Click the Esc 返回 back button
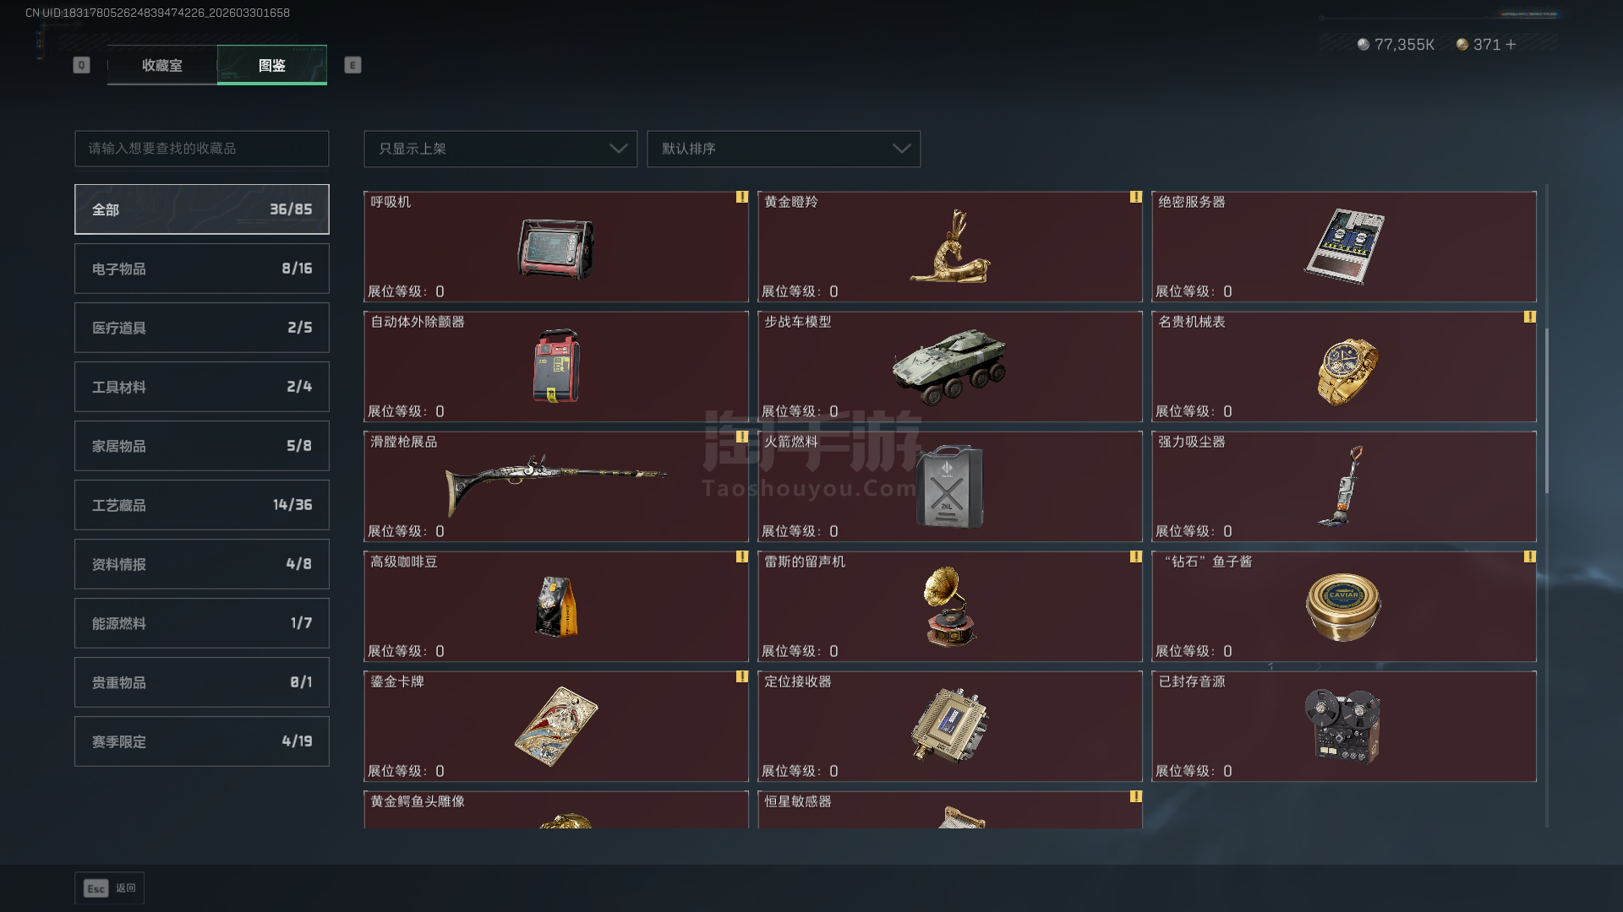Image resolution: width=1623 pixels, height=912 pixels. 110,888
